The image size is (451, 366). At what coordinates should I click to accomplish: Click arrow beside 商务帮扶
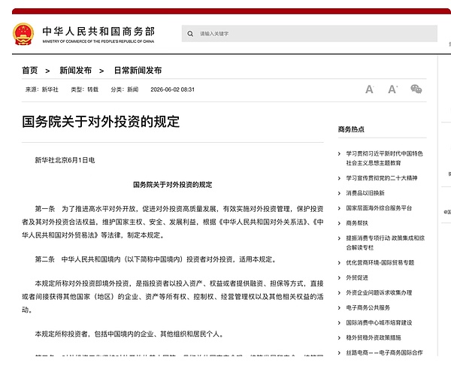pos(339,223)
